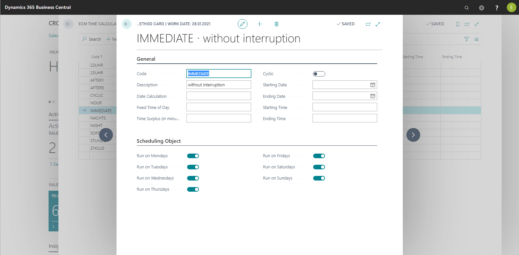The height and width of the screenshot is (255, 519).
Task: Go to next record with right chevron
Action: 413,135
